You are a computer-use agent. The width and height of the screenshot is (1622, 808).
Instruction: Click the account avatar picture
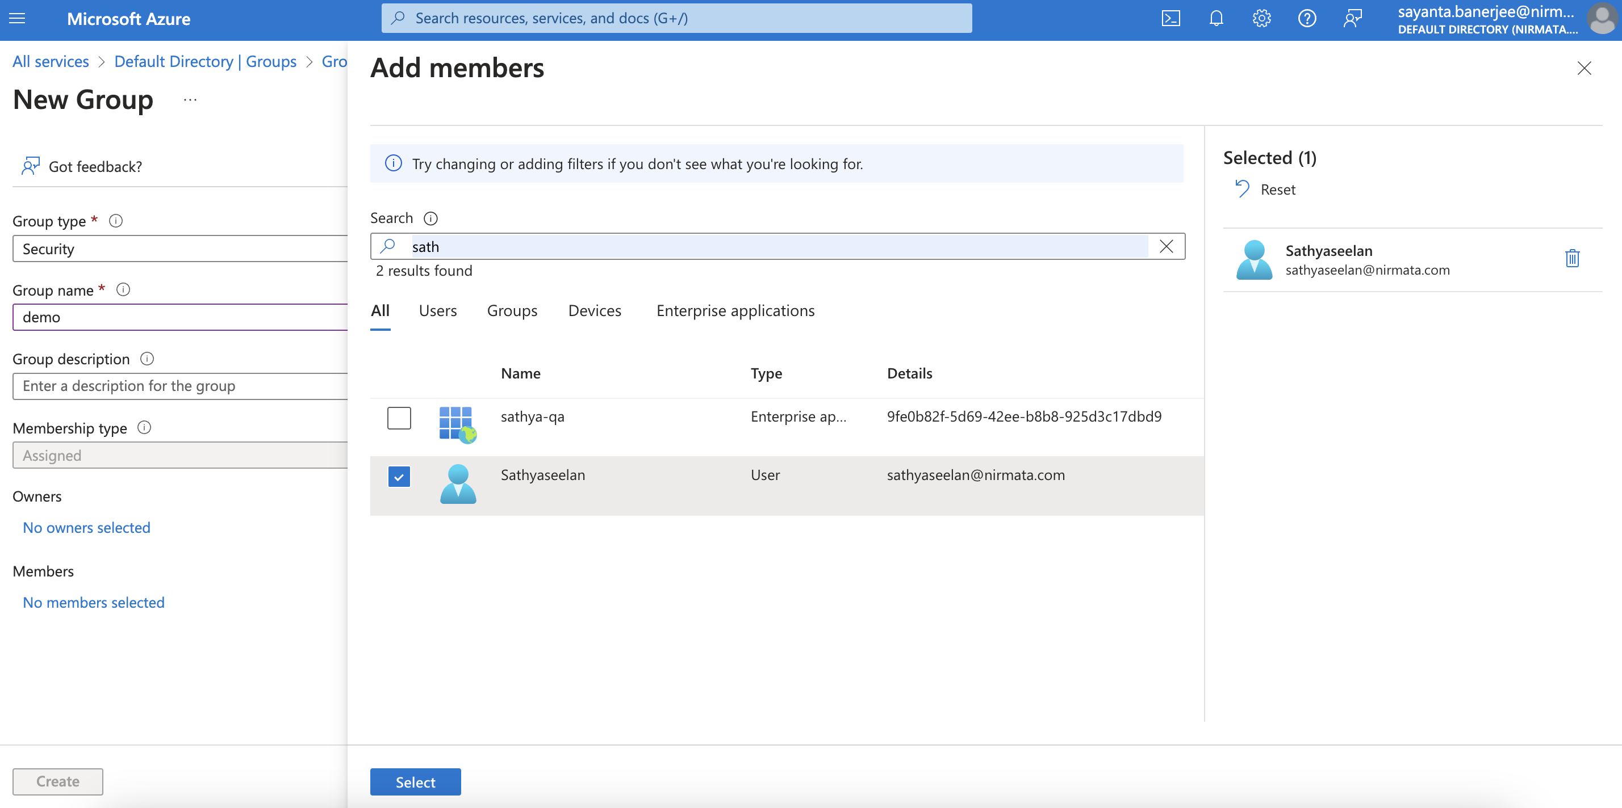pyautogui.click(x=1602, y=19)
